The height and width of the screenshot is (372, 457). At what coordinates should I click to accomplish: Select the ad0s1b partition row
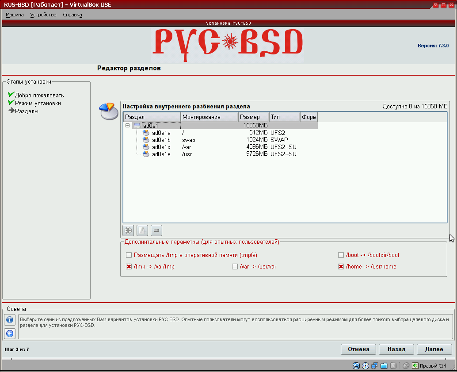coord(221,140)
